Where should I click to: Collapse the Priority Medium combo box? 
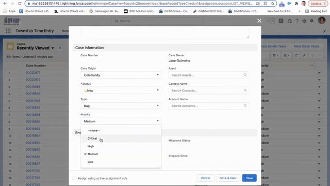point(121,121)
